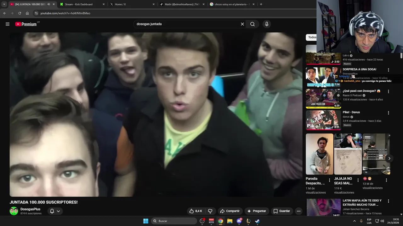The height and width of the screenshot is (226, 403).
Task: Select the 'Todos' filter chip
Action: (312, 37)
